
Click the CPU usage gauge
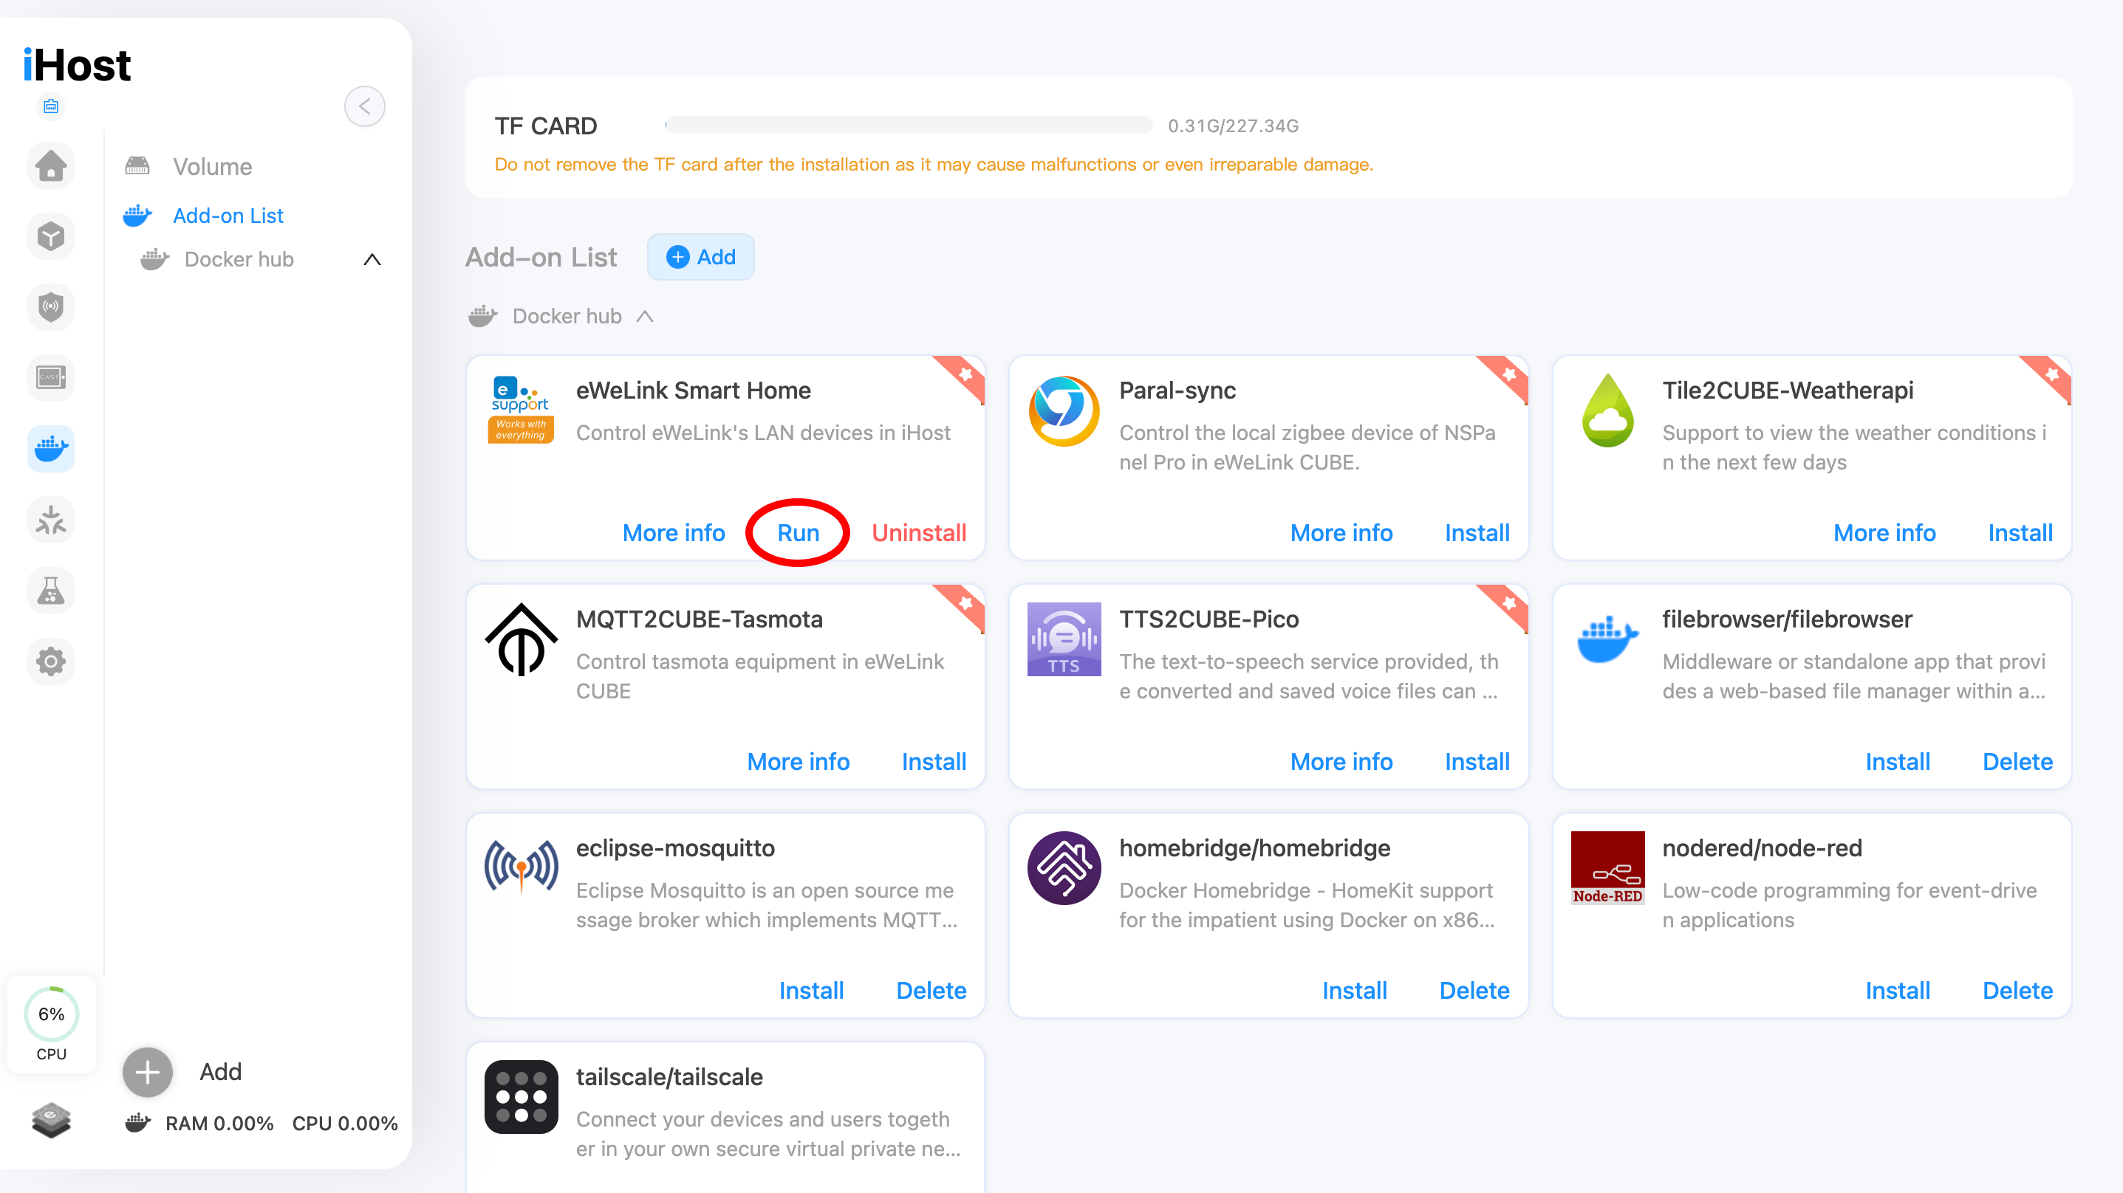51,1022
